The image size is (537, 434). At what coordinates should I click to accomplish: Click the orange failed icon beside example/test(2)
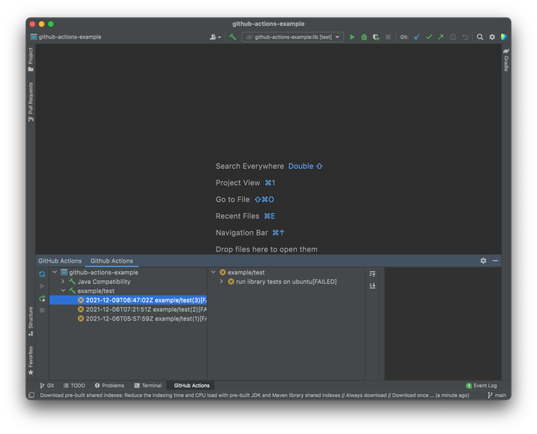[81, 309]
